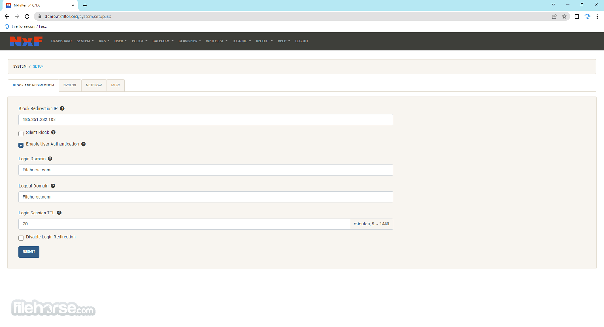Viewport: 604px width, 327px height.
Task: Click the 'minutes, 5 ~ 1440' unit label
Action: click(x=371, y=224)
